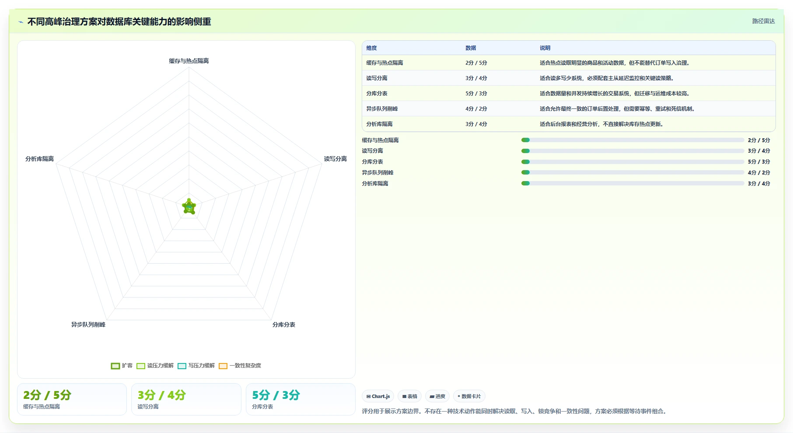
Task: Open the 3分 / 4分 读写分离 card
Action: tap(186, 399)
